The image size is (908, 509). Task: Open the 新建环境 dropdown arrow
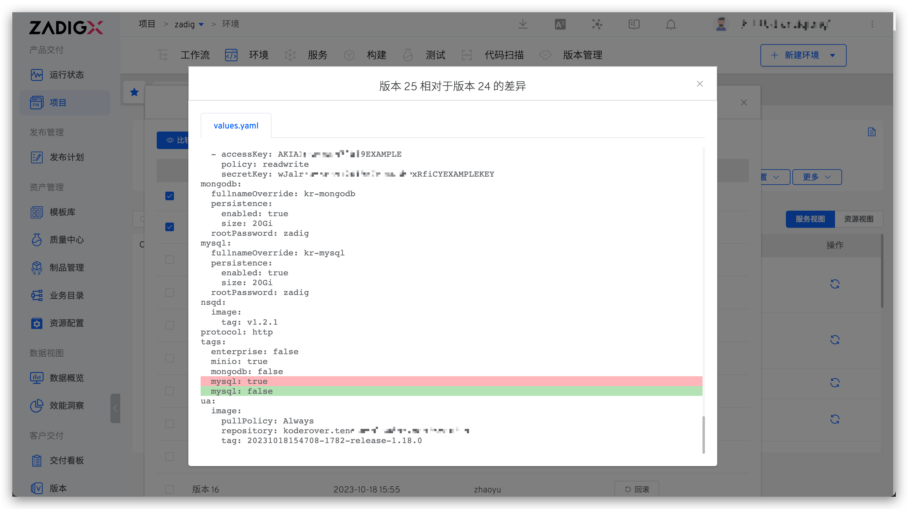(x=833, y=55)
